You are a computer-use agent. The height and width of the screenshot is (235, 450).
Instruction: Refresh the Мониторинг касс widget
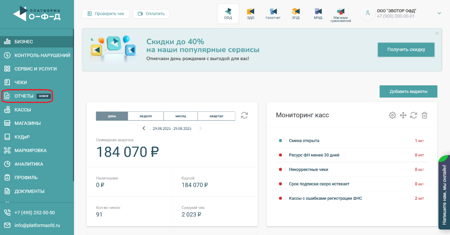coord(413,115)
